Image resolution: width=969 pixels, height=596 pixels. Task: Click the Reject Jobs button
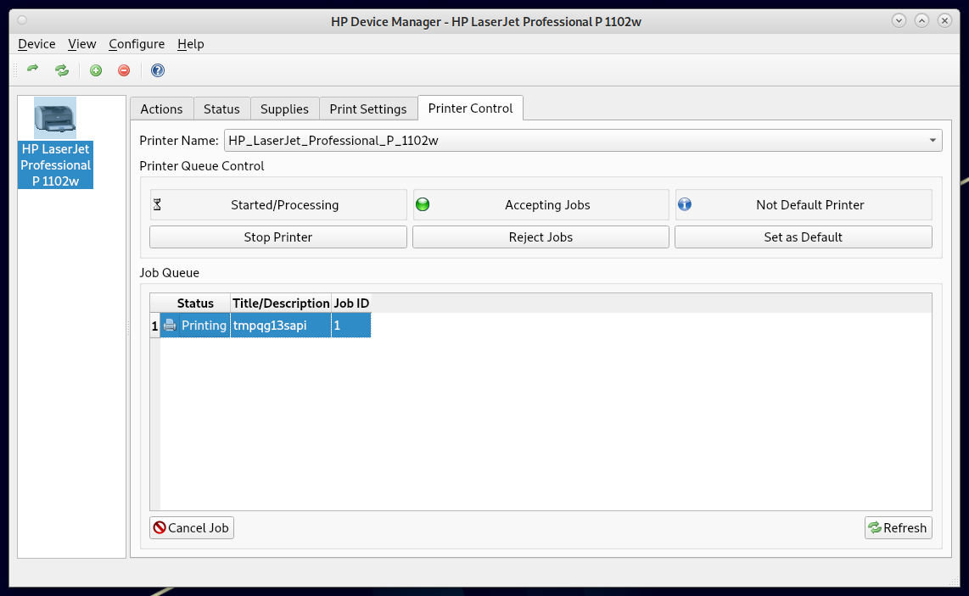pos(541,237)
